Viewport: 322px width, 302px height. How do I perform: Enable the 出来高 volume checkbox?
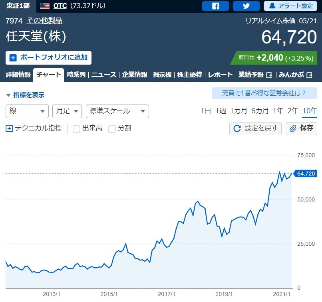pos(77,129)
